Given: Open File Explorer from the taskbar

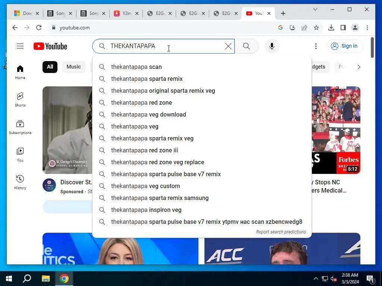Looking at the screenshot, I should 46,279.
